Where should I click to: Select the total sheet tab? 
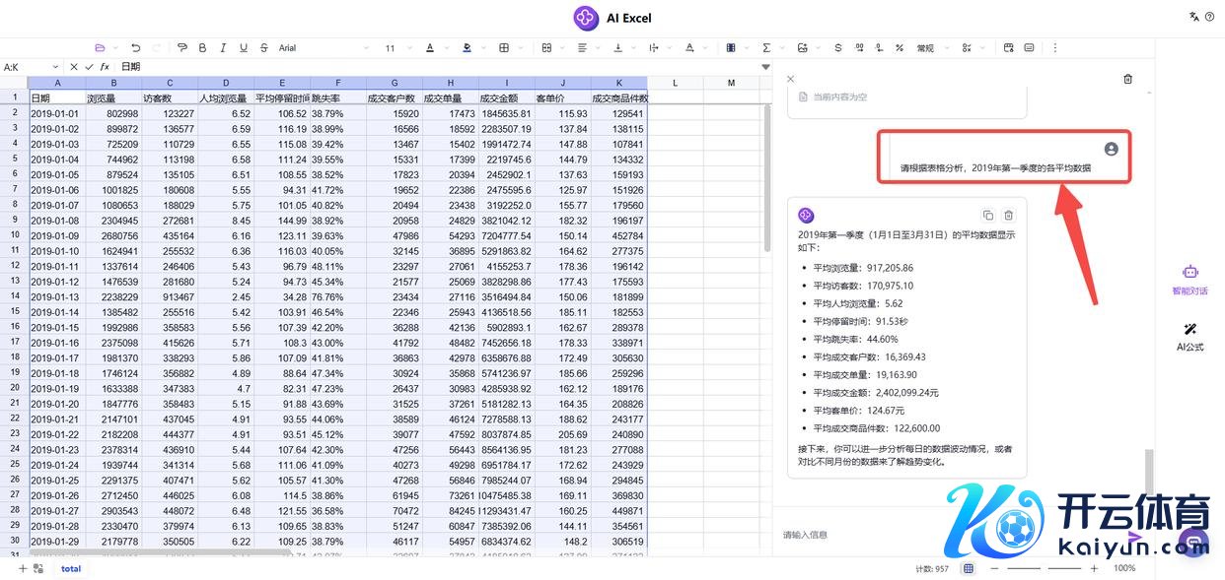pos(71,568)
